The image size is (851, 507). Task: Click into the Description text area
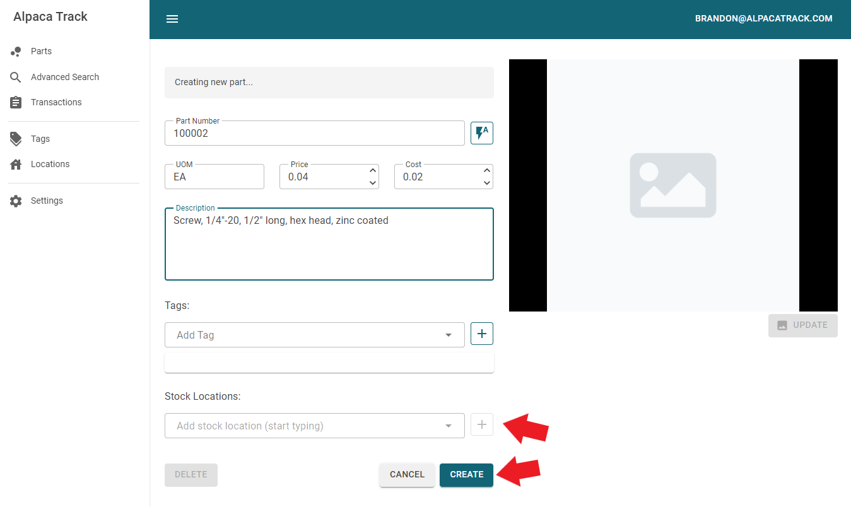tap(329, 249)
